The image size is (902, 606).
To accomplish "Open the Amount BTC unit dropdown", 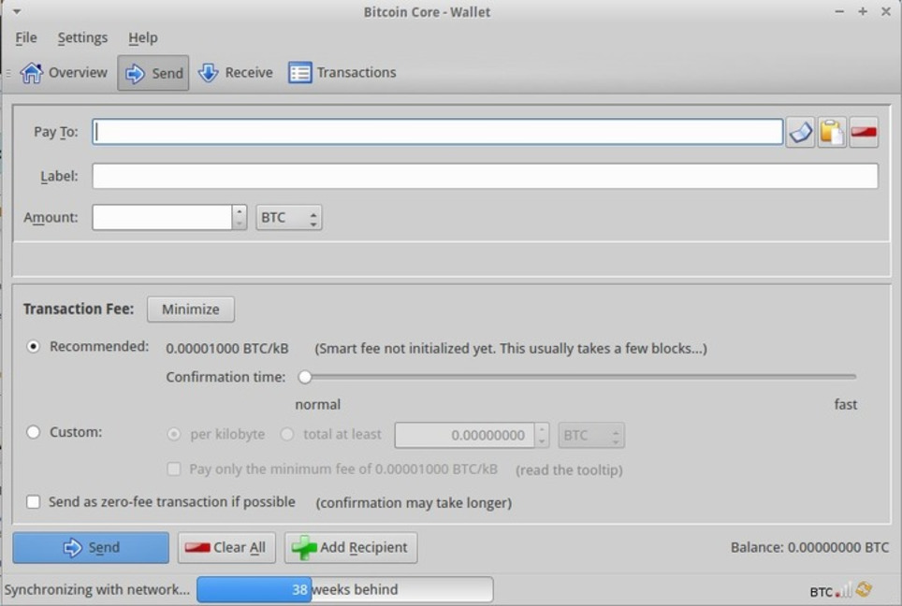I will tap(289, 217).
